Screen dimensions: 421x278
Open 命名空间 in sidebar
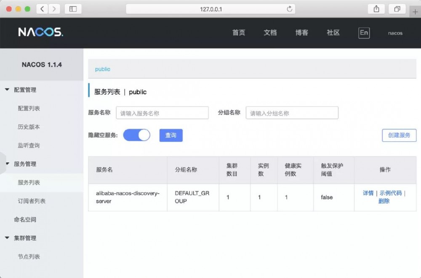point(25,220)
